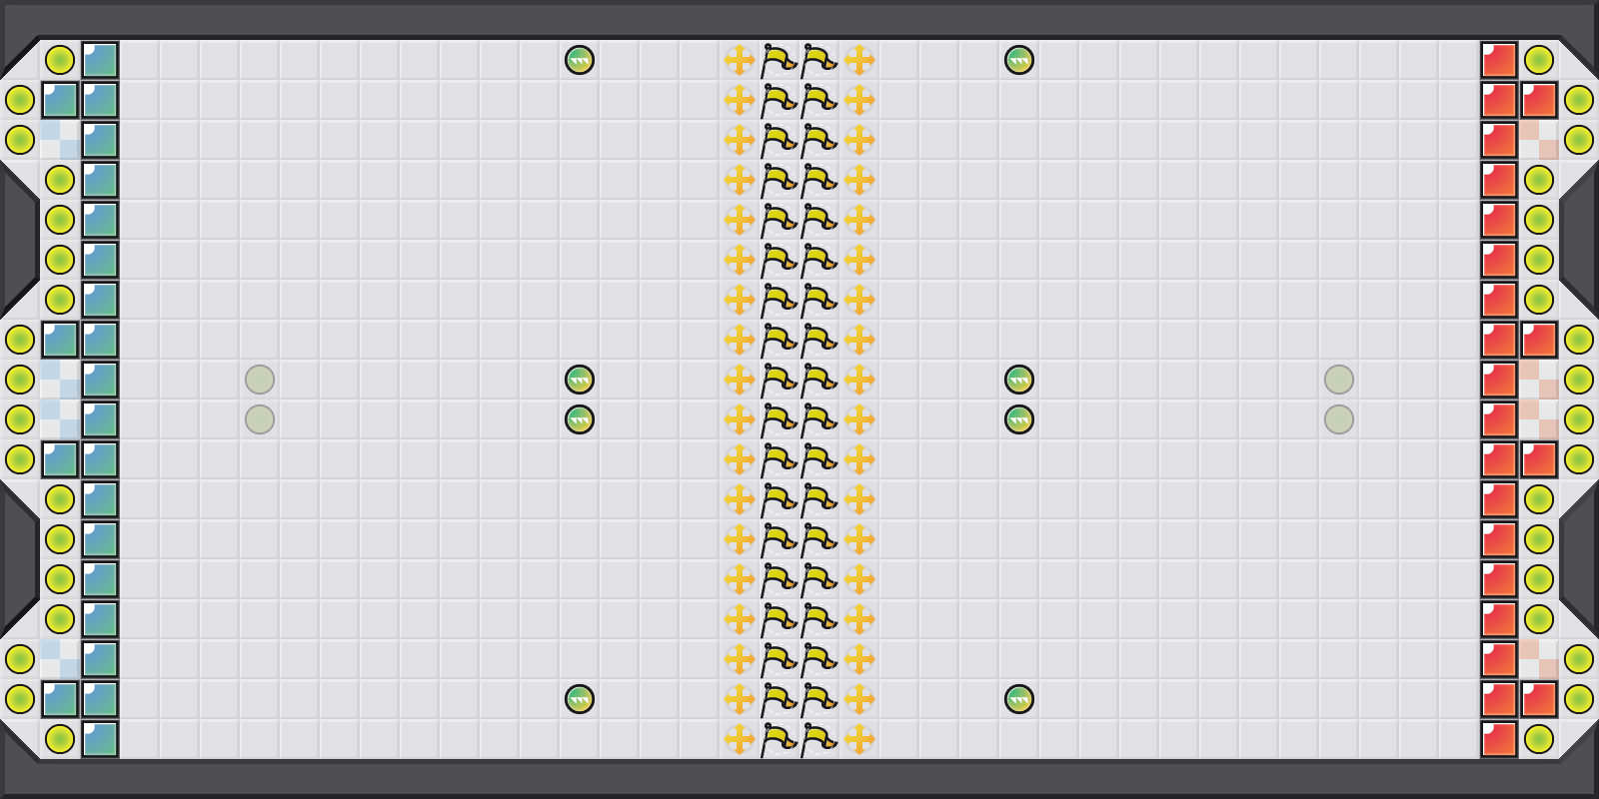Click the upper gray circle on the left side
The image size is (1599, 799).
(260, 380)
